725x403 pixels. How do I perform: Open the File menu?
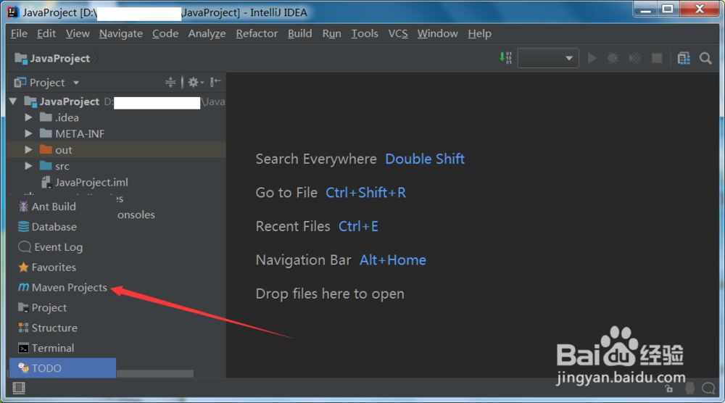coord(19,34)
